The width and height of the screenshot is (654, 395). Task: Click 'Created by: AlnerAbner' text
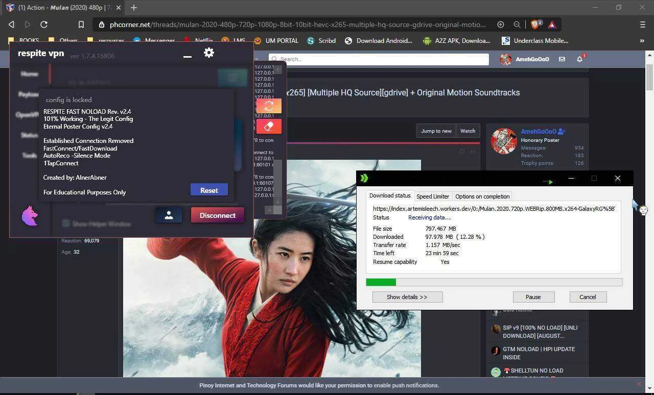75,178
